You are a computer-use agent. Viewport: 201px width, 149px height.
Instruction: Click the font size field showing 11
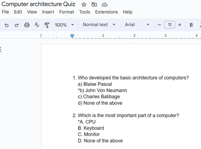pos(170,25)
